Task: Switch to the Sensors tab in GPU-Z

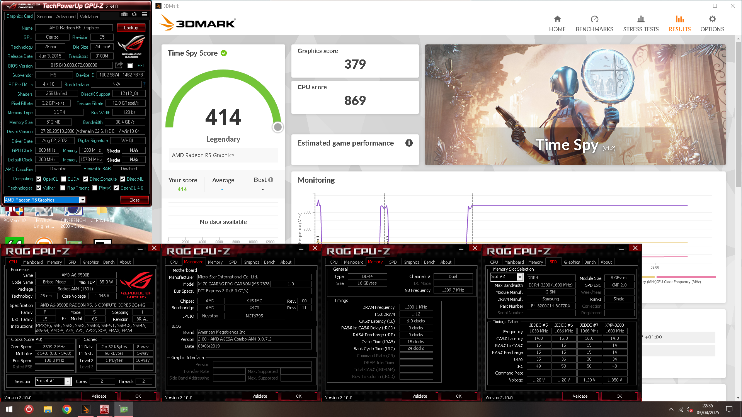Action: pyautogui.click(x=44, y=17)
